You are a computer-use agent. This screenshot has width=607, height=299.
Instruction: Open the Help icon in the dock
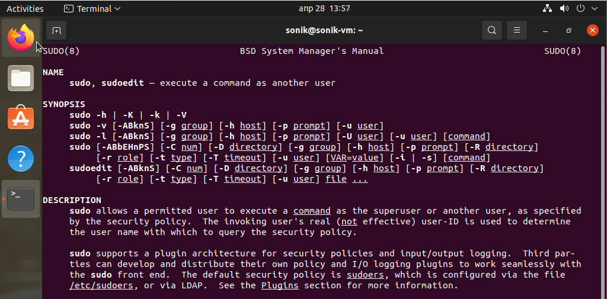tap(21, 159)
